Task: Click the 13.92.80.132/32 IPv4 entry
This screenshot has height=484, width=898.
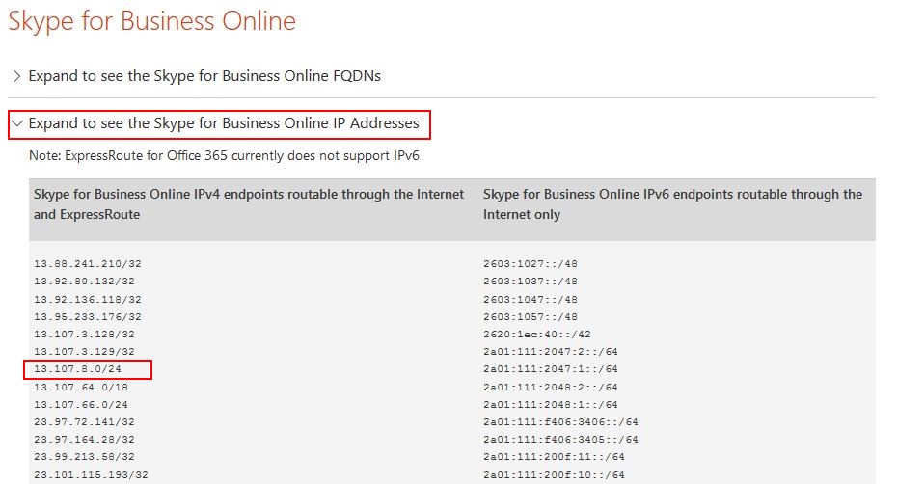Action: (84, 282)
